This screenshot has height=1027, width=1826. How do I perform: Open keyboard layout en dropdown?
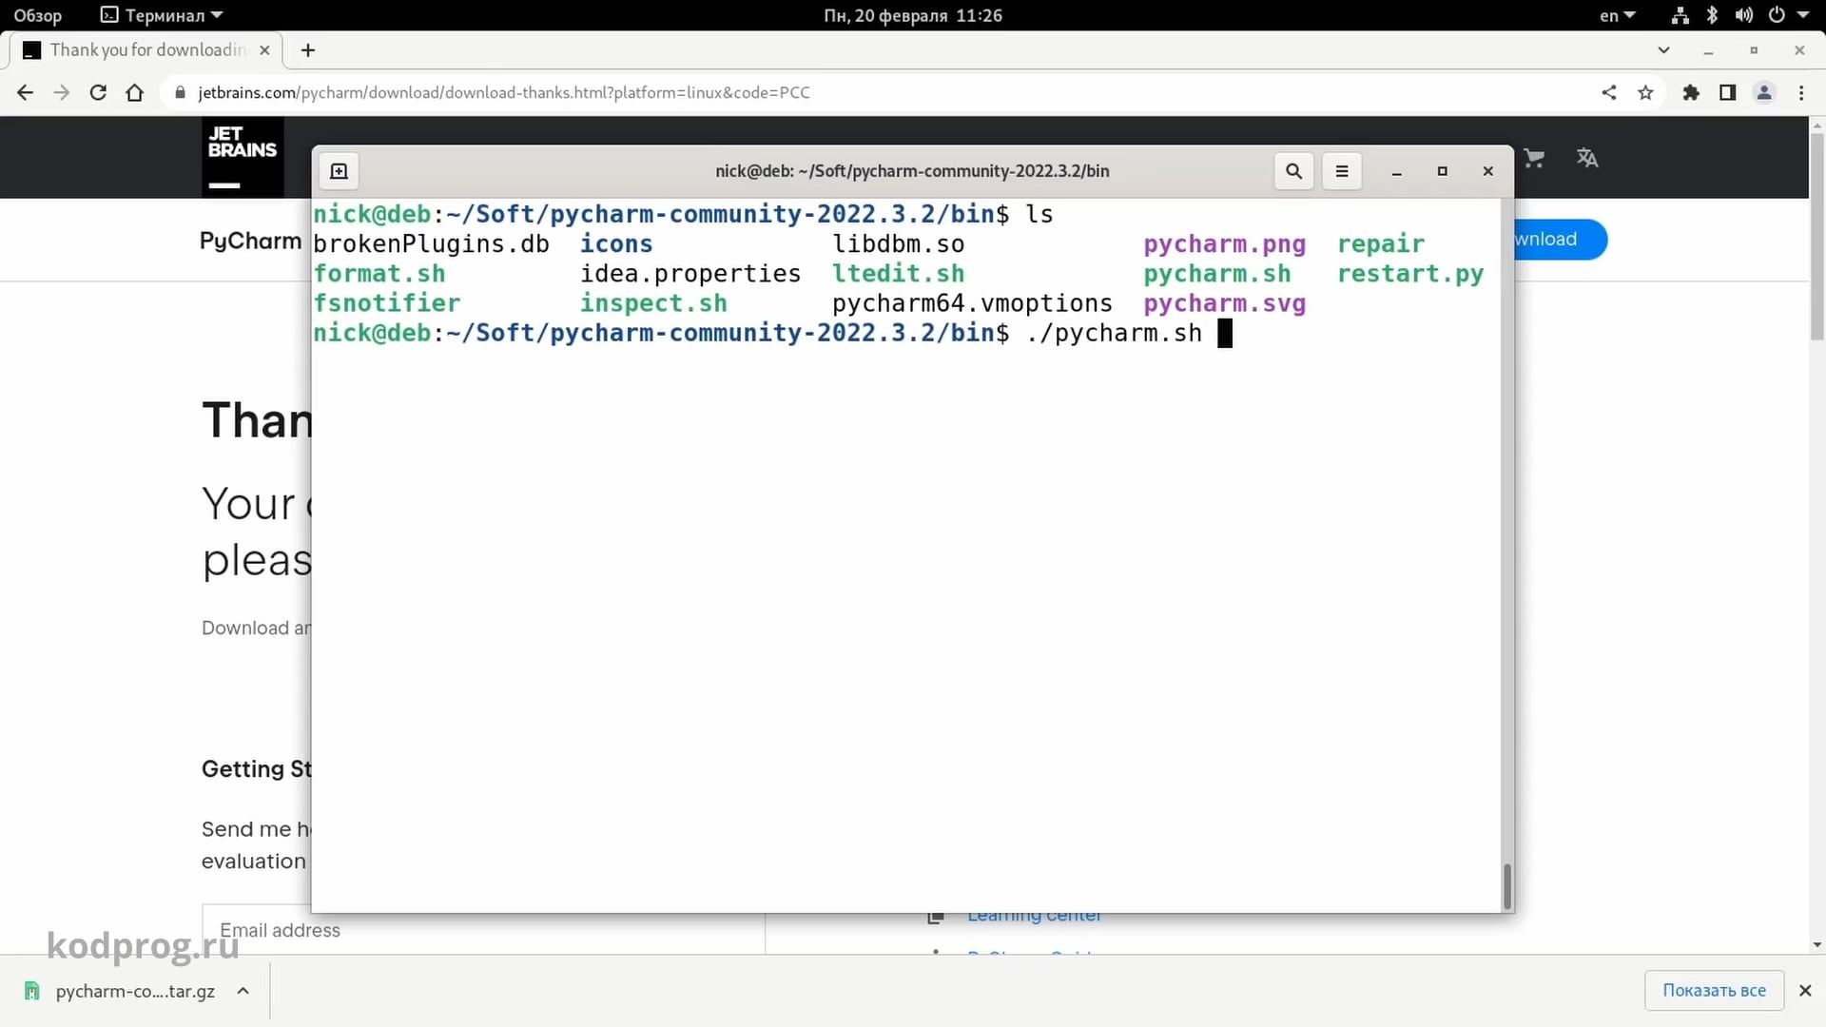pos(1617,15)
